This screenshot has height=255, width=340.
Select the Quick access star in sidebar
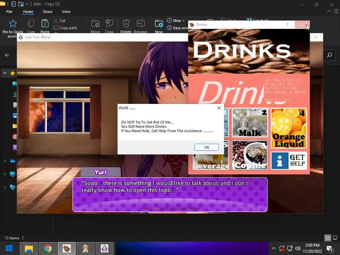[13, 73]
